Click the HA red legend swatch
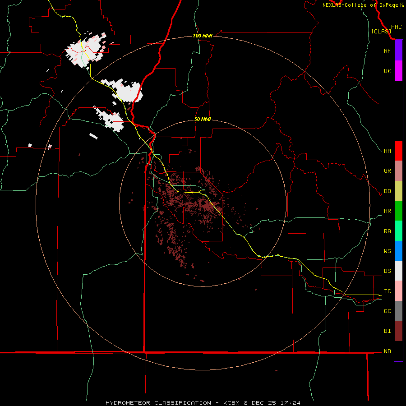 coord(398,151)
